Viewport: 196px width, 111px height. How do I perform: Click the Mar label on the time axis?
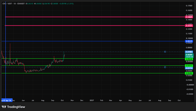110,101
